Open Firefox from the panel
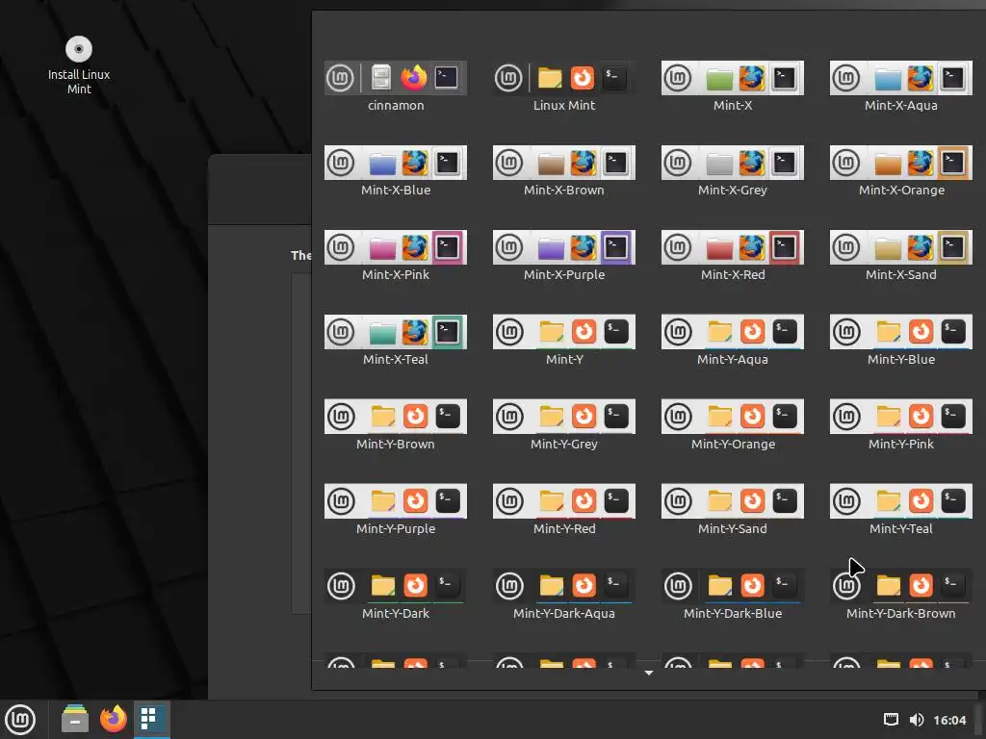This screenshot has height=739, width=986. coord(114,720)
